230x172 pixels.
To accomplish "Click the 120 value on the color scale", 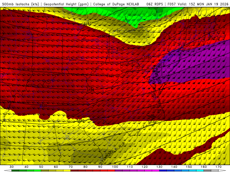I will [x=145, y=167].
